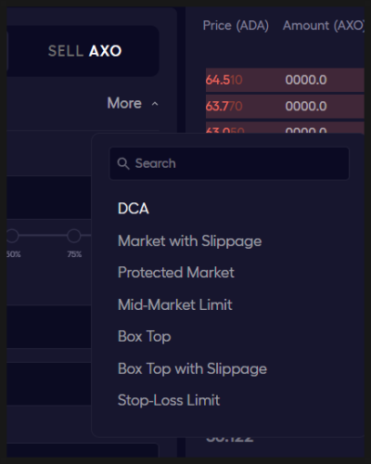This screenshot has width=371, height=464.
Task: Click the Amount (AXO) column header
Action: (324, 25)
